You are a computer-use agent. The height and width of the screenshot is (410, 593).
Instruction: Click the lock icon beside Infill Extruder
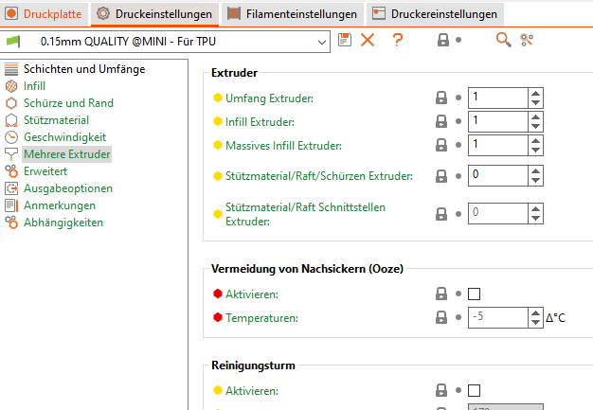[x=440, y=121]
